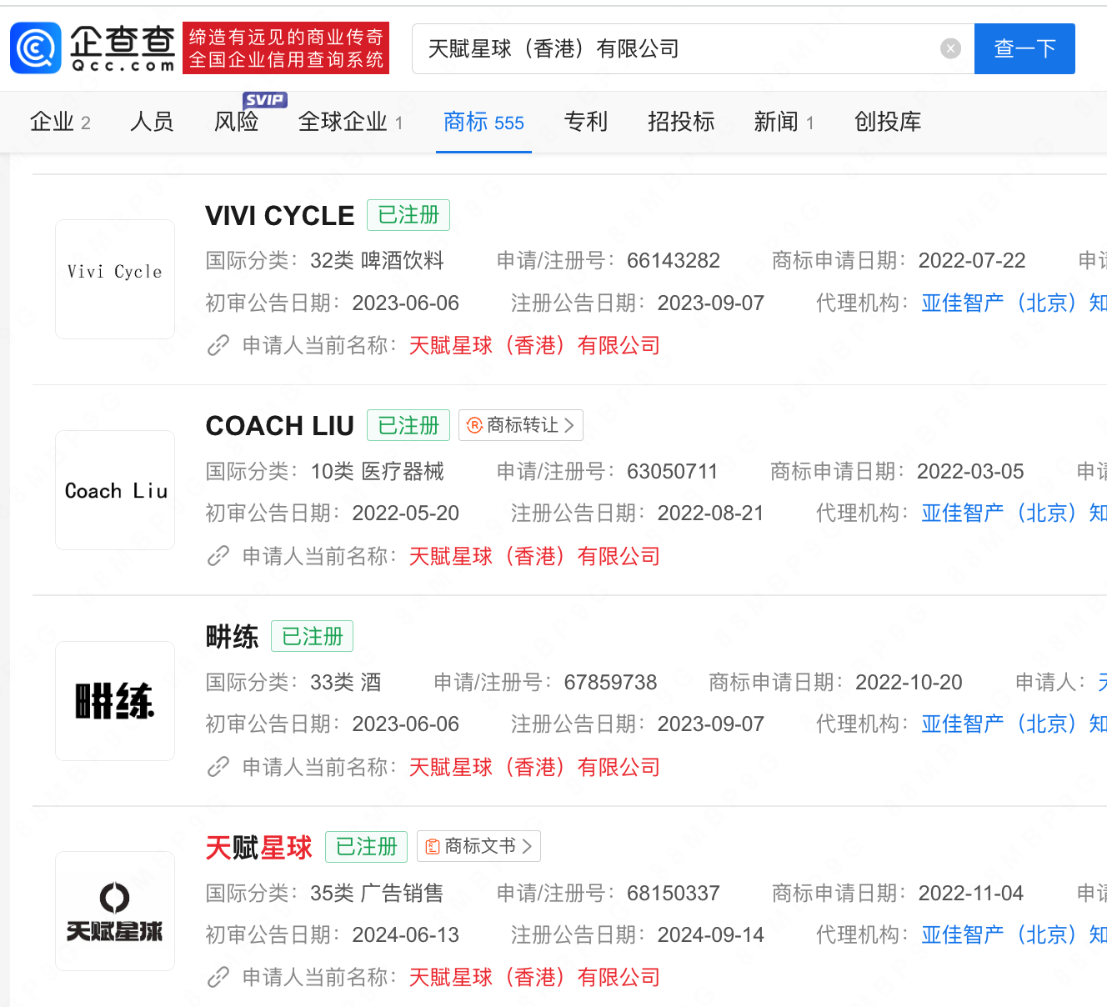Click 已注册 badge beside 天赋星球
This screenshot has height=1007, width=1107.
click(x=366, y=847)
